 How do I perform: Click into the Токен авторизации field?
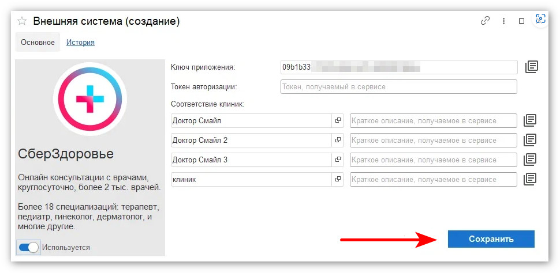[x=399, y=86]
